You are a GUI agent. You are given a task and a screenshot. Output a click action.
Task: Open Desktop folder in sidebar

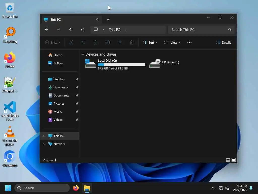tap(59, 79)
